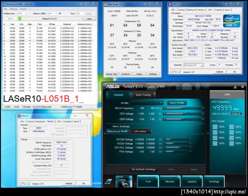This screenshot has height=196, width=248.
Task: Decrease CPU Voltage with the slider's left arrow
Action: (165, 114)
